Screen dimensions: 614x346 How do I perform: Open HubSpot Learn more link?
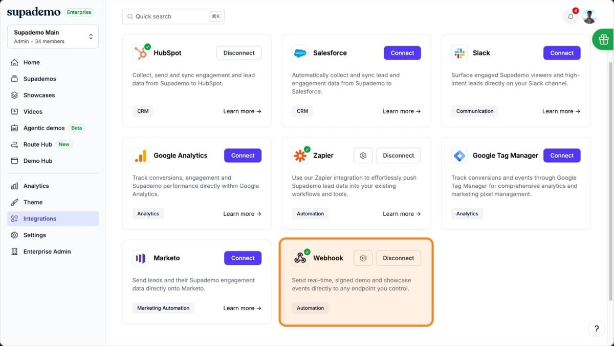(x=242, y=111)
